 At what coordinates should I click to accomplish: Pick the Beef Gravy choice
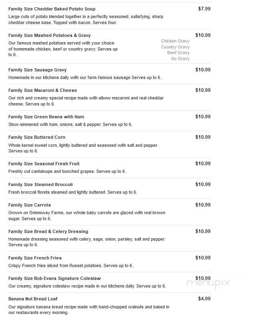point(178,53)
